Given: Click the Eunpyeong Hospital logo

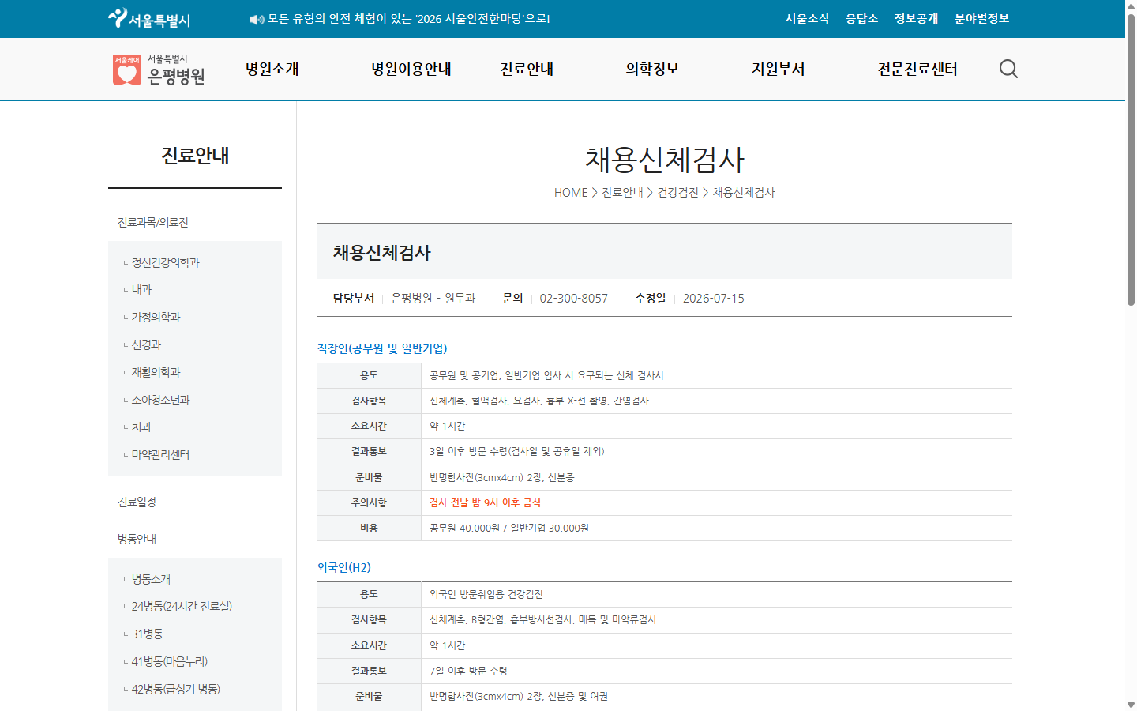Looking at the screenshot, I should click(159, 70).
